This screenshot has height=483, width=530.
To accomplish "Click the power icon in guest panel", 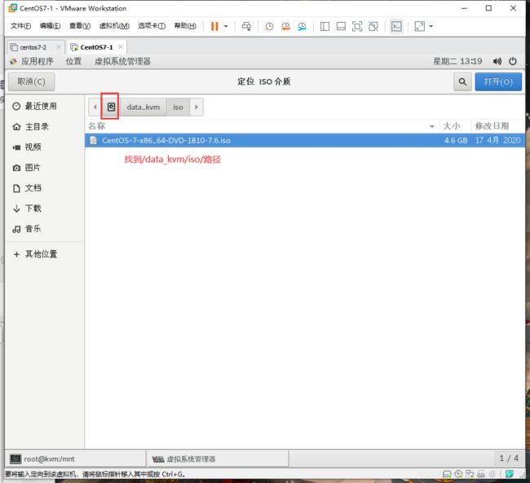I will (x=513, y=61).
